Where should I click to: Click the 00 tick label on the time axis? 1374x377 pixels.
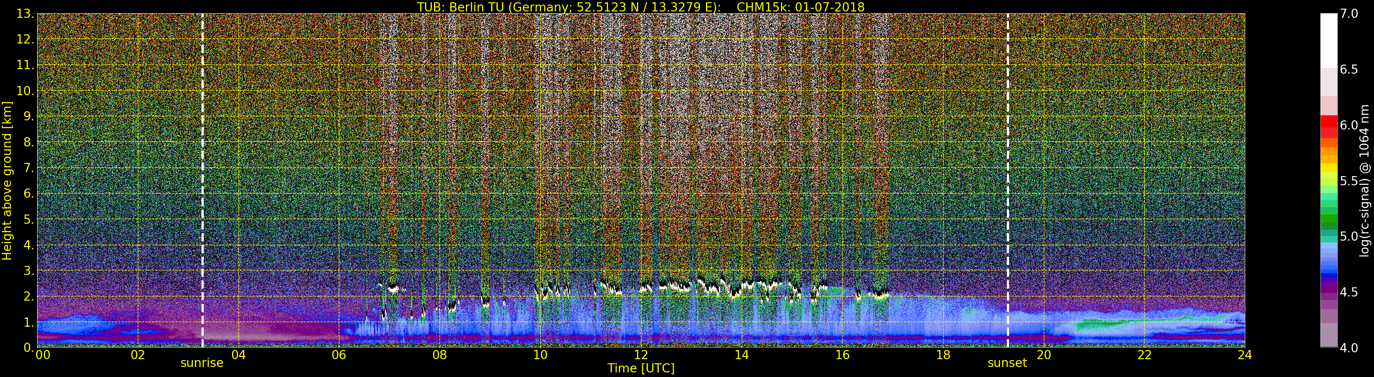pos(43,355)
